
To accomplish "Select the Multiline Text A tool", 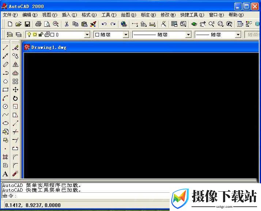I will coord(5,174).
